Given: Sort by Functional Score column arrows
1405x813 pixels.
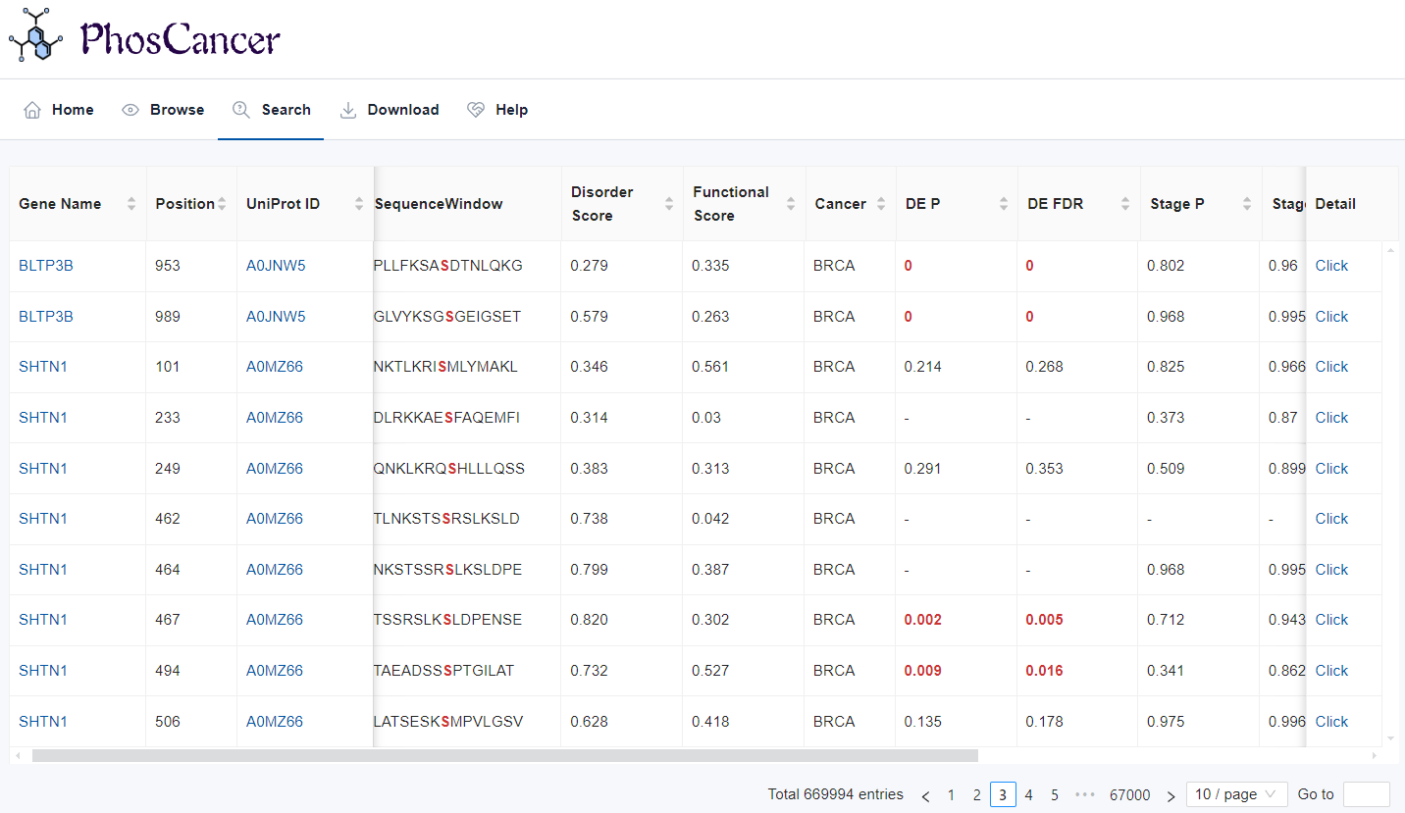Looking at the screenshot, I should click(791, 204).
